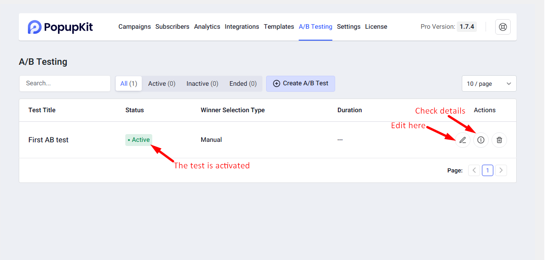The height and width of the screenshot is (260, 545).
Task: Go to Analytics section
Action: [x=207, y=27]
